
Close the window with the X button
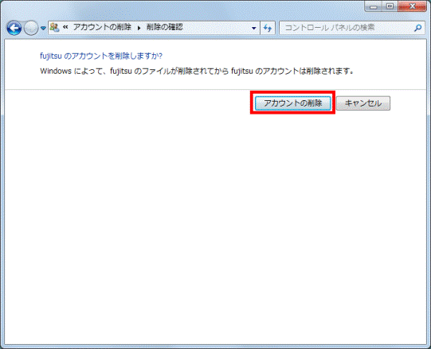click(x=412, y=6)
